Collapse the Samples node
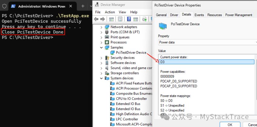This screenshot has height=127, width=257. pos(102,47)
